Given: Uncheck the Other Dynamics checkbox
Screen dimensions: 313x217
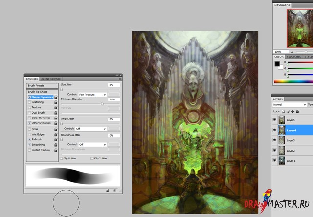Looking at the screenshot, I should tap(29, 123).
